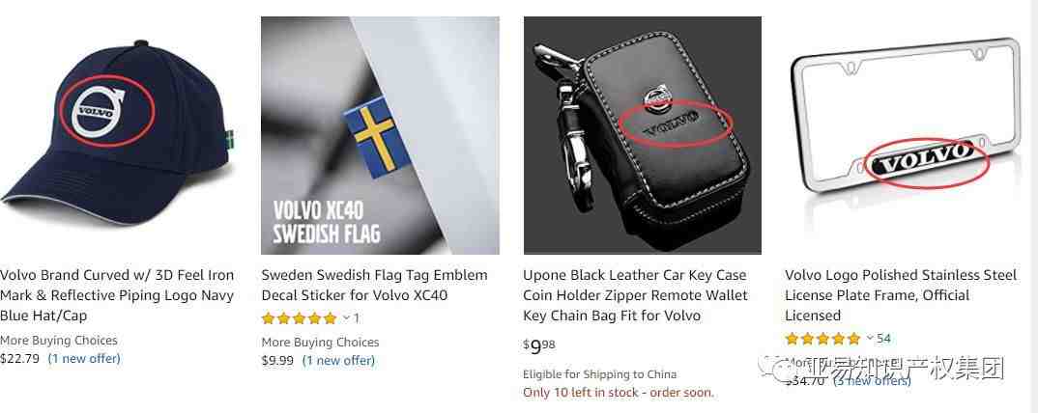Viewport: 1038px width, 413px height.
Task: Expand the rating chevron beside license frame stars
Action: (x=870, y=339)
